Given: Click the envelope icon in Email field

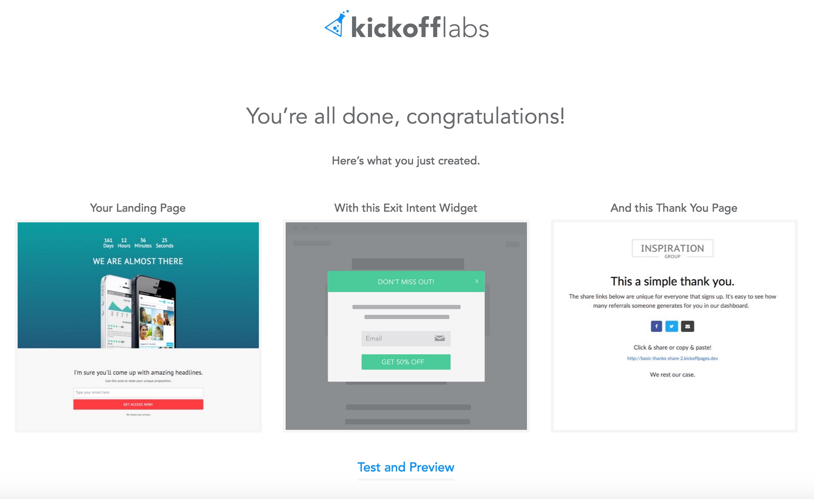Looking at the screenshot, I should (x=439, y=338).
